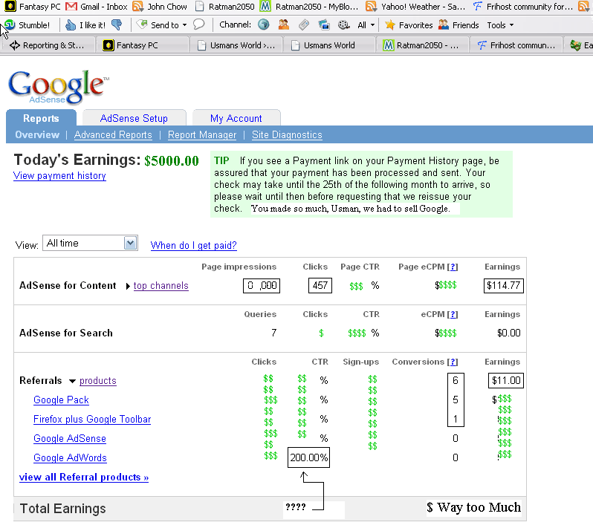The image size is (593, 528).
Task: Collapse the Referrals products triangle
Action: pyautogui.click(x=72, y=381)
